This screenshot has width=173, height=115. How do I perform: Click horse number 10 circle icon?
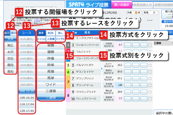73,99
